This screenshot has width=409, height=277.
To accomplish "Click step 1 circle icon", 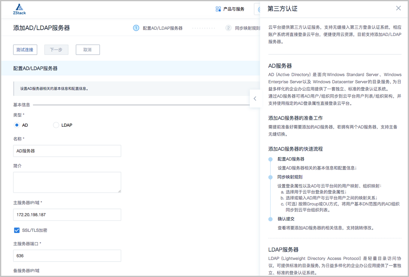I will (x=136, y=28).
